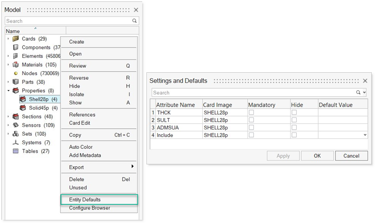
Task: Click the Systems axis icon
Action: click(x=15, y=142)
